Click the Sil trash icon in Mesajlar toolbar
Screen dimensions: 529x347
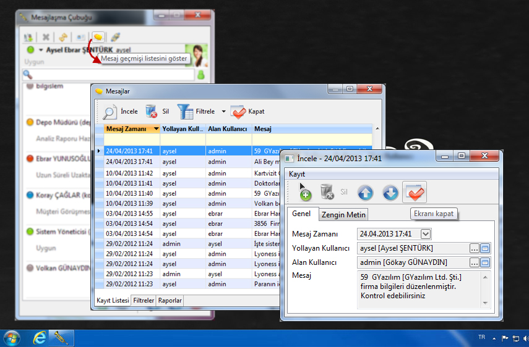pos(152,112)
